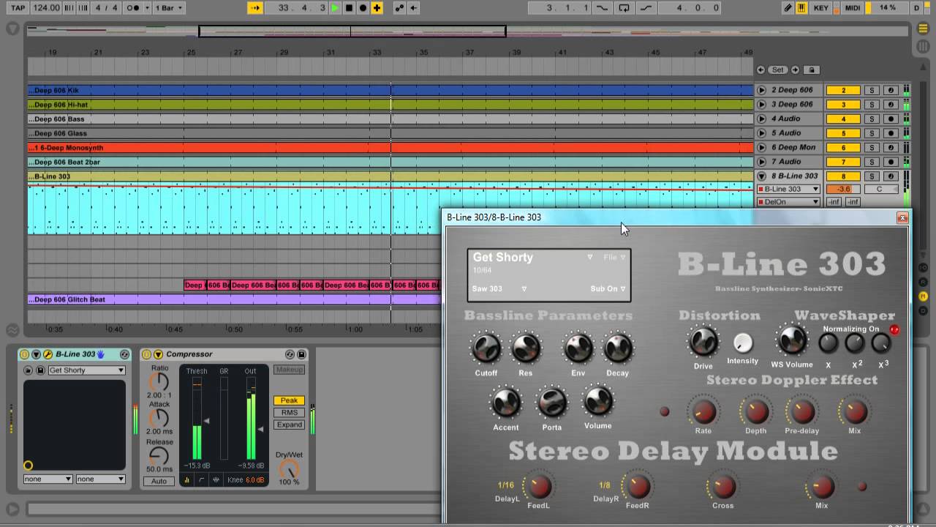Viewport: 936px width, 527px height.
Task: Arm the 8 B-Line 303 track
Action: pos(890,176)
